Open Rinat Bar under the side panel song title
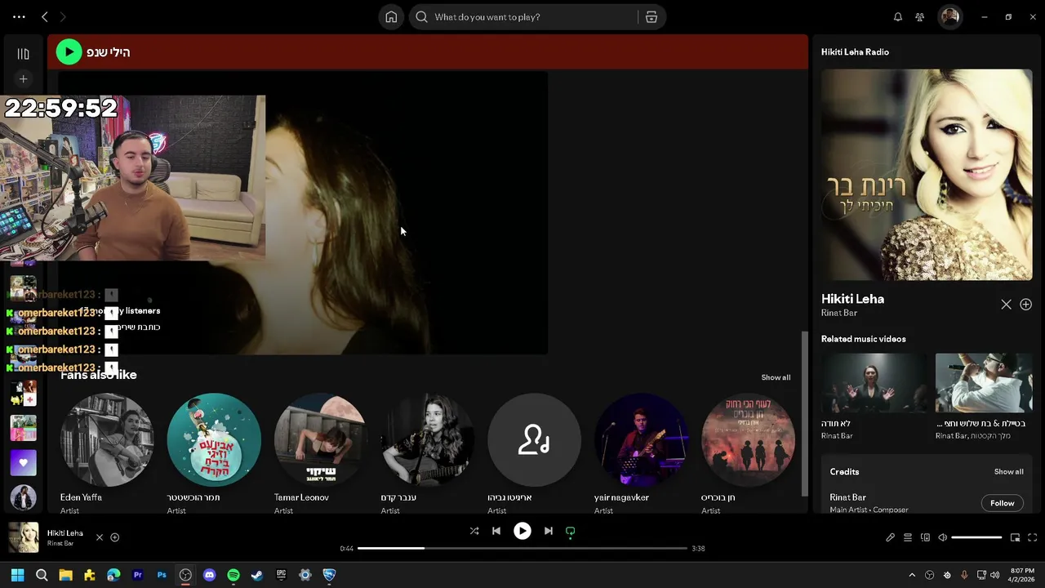 (839, 313)
